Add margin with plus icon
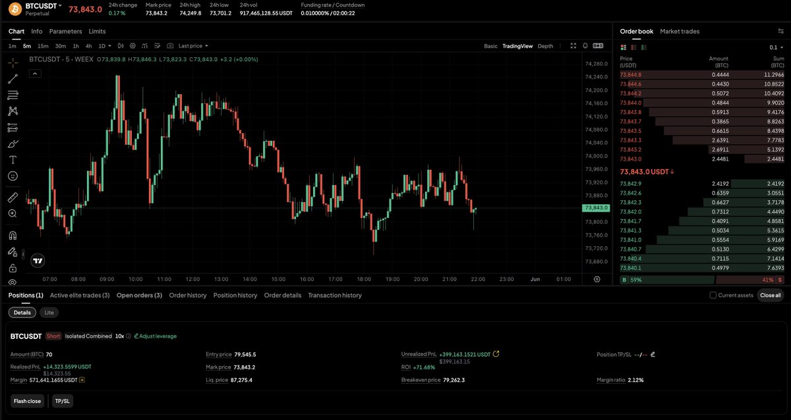Viewport: 791px width, 420px height. point(82,380)
